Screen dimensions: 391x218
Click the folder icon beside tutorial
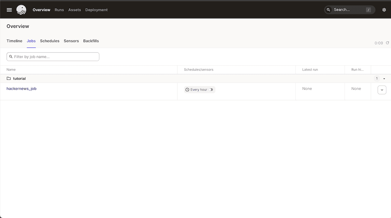9,78
